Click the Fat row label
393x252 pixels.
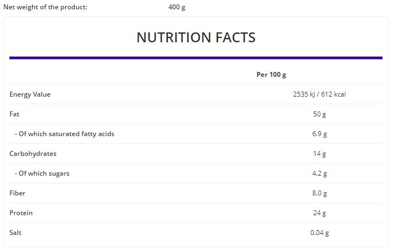[x=14, y=114]
